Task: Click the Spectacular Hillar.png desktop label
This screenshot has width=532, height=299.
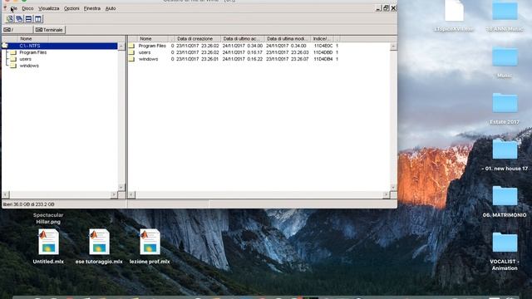Action: (x=48, y=218)
